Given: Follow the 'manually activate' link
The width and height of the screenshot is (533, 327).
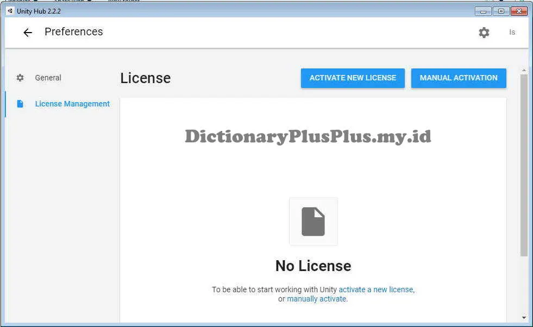Looking at the screenshot, I should pyautogui.click(x=316, y=299).
